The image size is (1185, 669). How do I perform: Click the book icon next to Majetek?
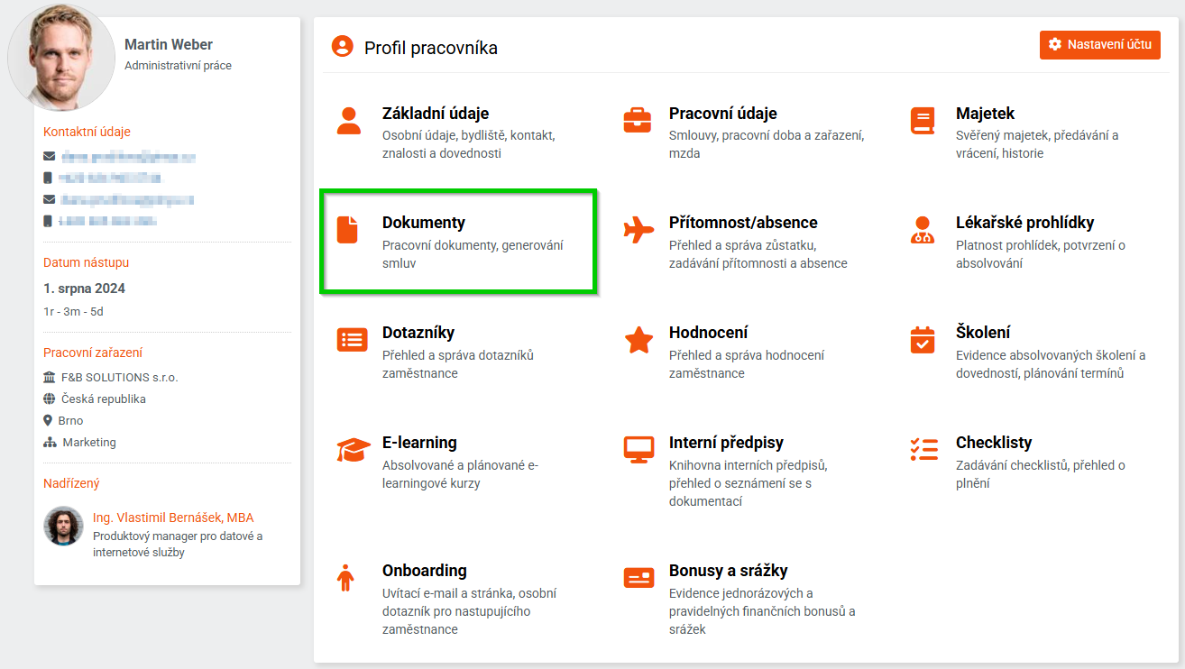pos(923,121)
